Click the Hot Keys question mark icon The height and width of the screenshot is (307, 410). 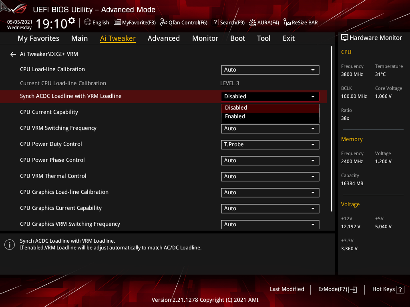coord(400,289)
